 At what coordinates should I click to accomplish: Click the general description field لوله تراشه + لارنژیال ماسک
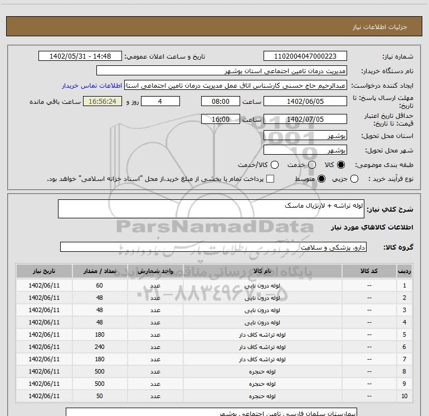pos(211,209)
